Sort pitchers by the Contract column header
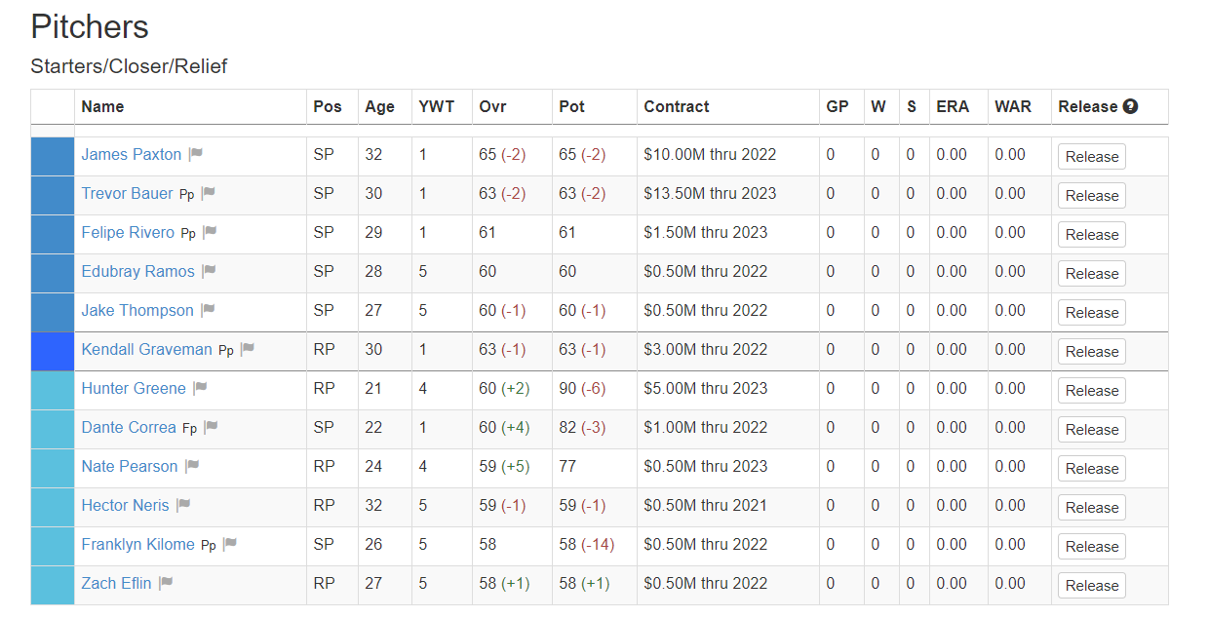 (x=677, y=106)
